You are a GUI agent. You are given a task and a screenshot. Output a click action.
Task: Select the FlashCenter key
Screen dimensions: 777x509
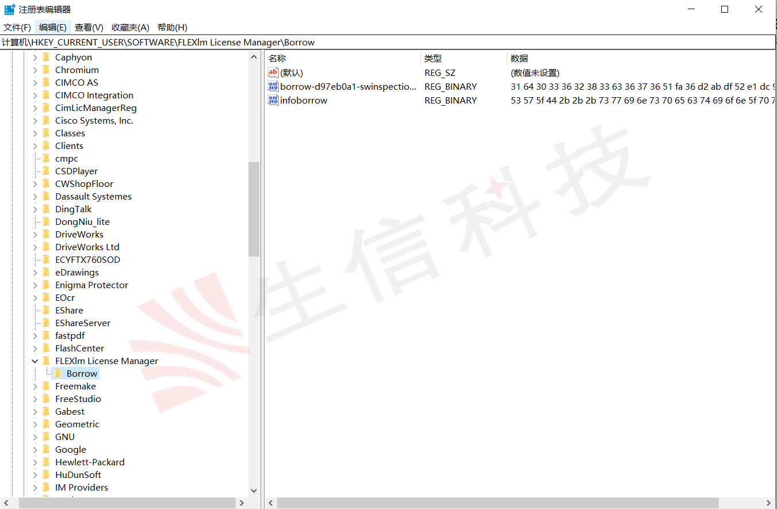[x=79, y=348]
